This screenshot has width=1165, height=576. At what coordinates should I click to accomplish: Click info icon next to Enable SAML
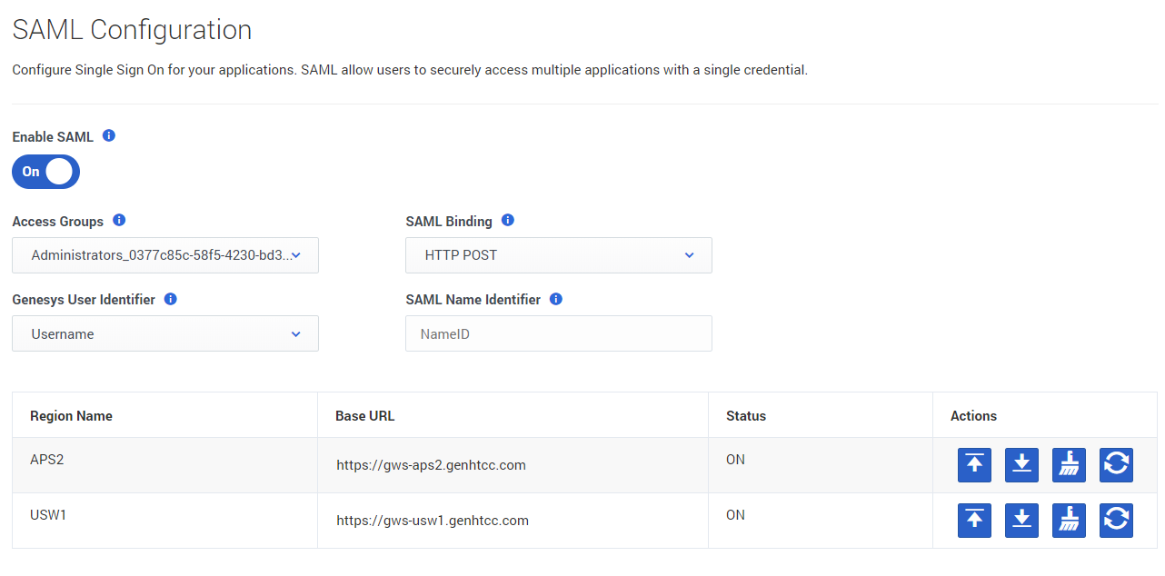click(109, 136)
